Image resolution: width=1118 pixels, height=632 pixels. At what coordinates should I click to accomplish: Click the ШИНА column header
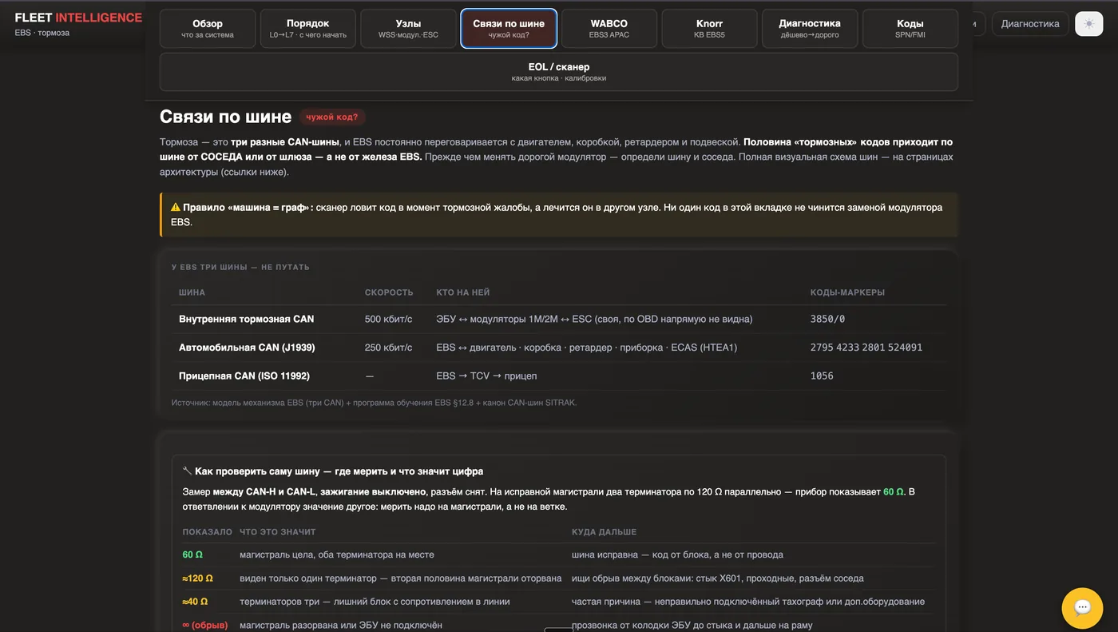[x=192, y=292]
